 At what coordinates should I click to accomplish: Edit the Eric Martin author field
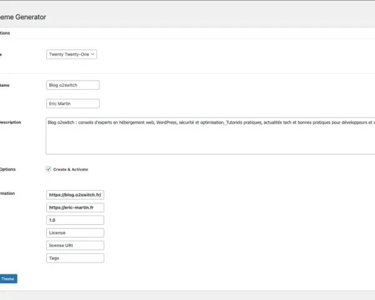pyautogui.click(x=72, y=104)
